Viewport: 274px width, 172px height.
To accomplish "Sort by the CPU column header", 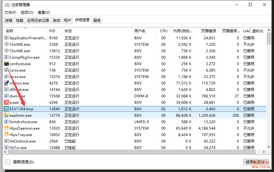I will [163, 31].
